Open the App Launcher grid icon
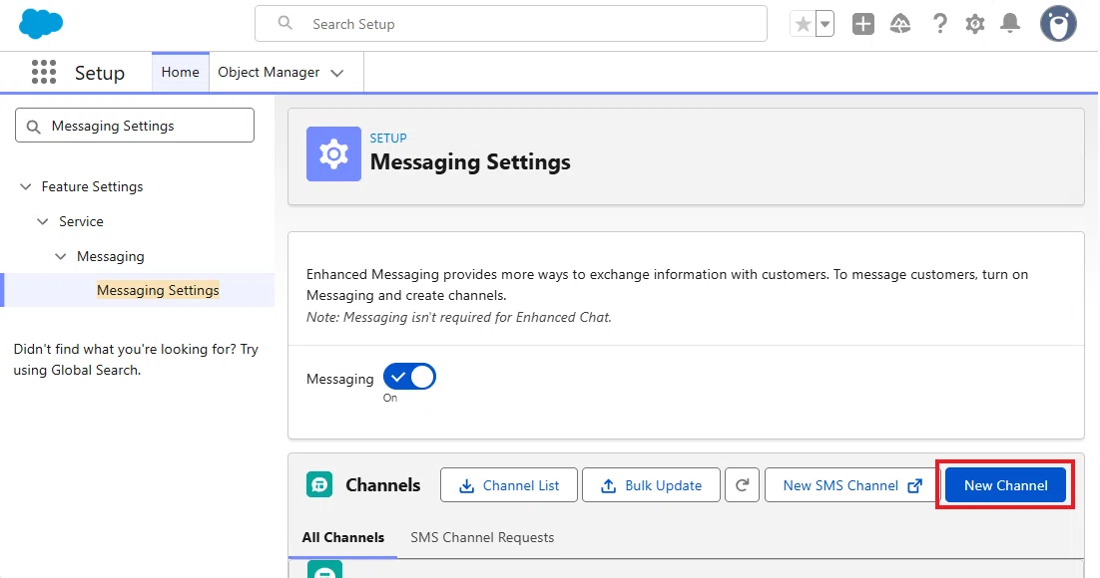 pyautogui.click(x=44, y=72)
